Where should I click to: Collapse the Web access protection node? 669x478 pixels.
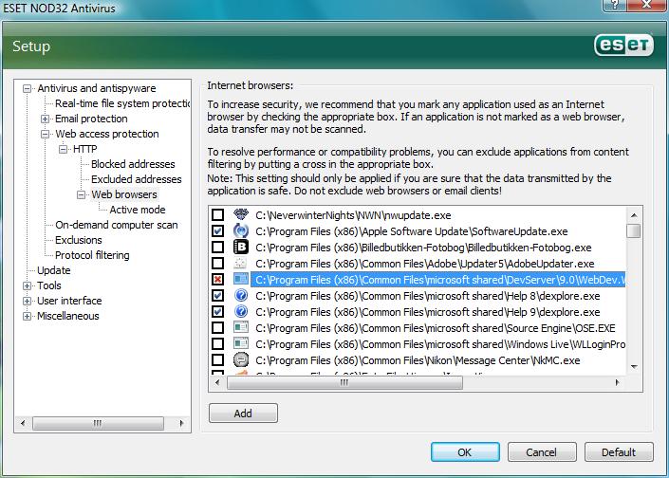(x=45, y=135)
